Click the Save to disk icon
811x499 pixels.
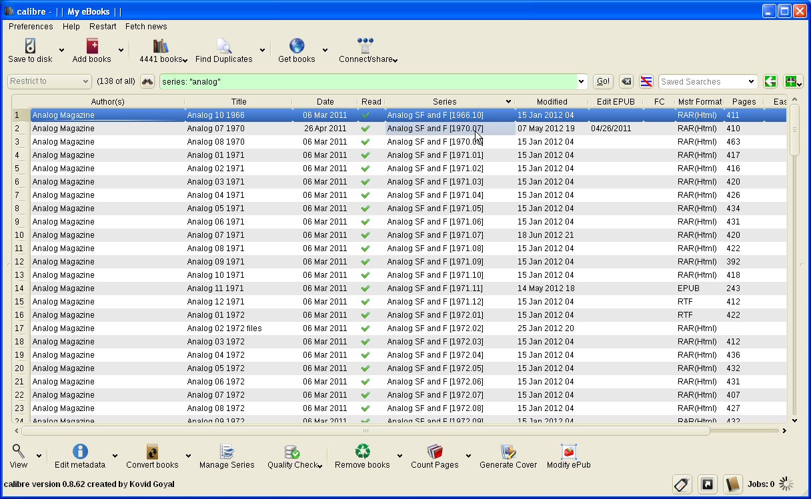click(30, 47)
